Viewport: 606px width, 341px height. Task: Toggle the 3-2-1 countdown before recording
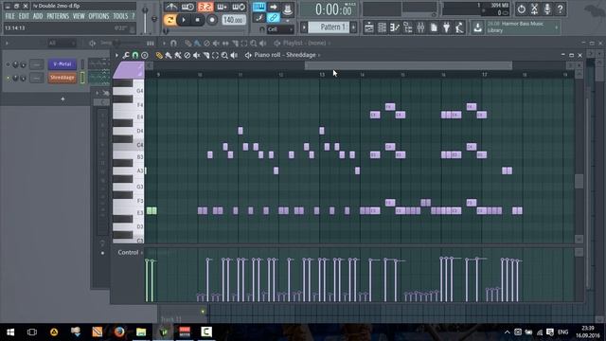coord(205,7)
